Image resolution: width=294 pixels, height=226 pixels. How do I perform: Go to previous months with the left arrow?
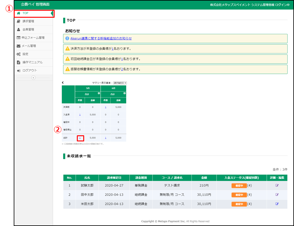click(x=63, y=82)
